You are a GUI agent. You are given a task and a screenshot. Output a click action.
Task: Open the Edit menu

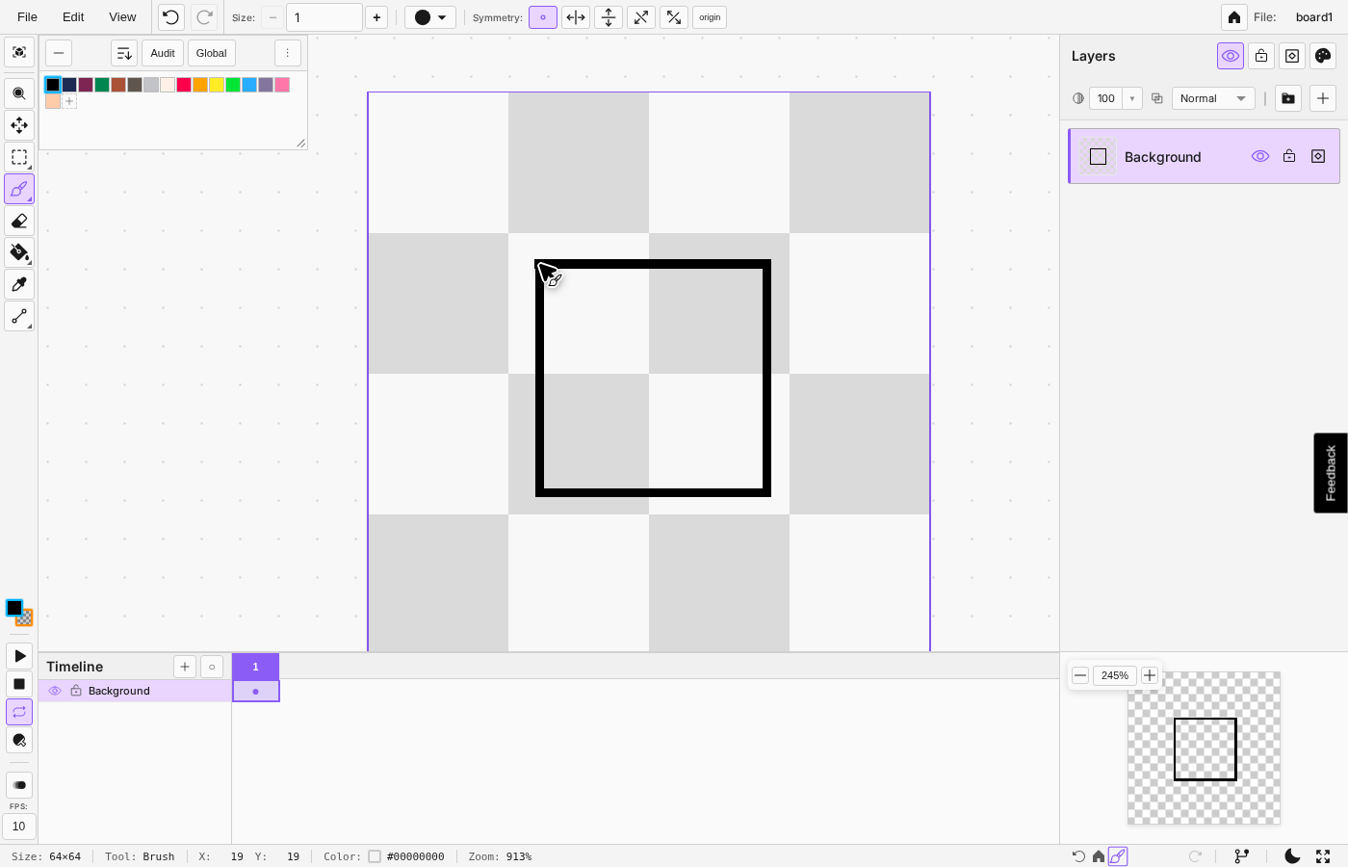[x=73, y=17]
